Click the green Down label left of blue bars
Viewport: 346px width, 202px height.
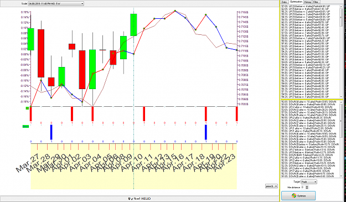point(25,126)
